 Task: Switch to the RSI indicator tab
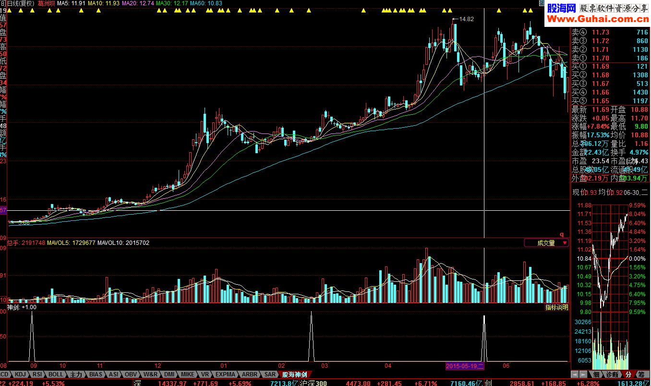point(37,374)
